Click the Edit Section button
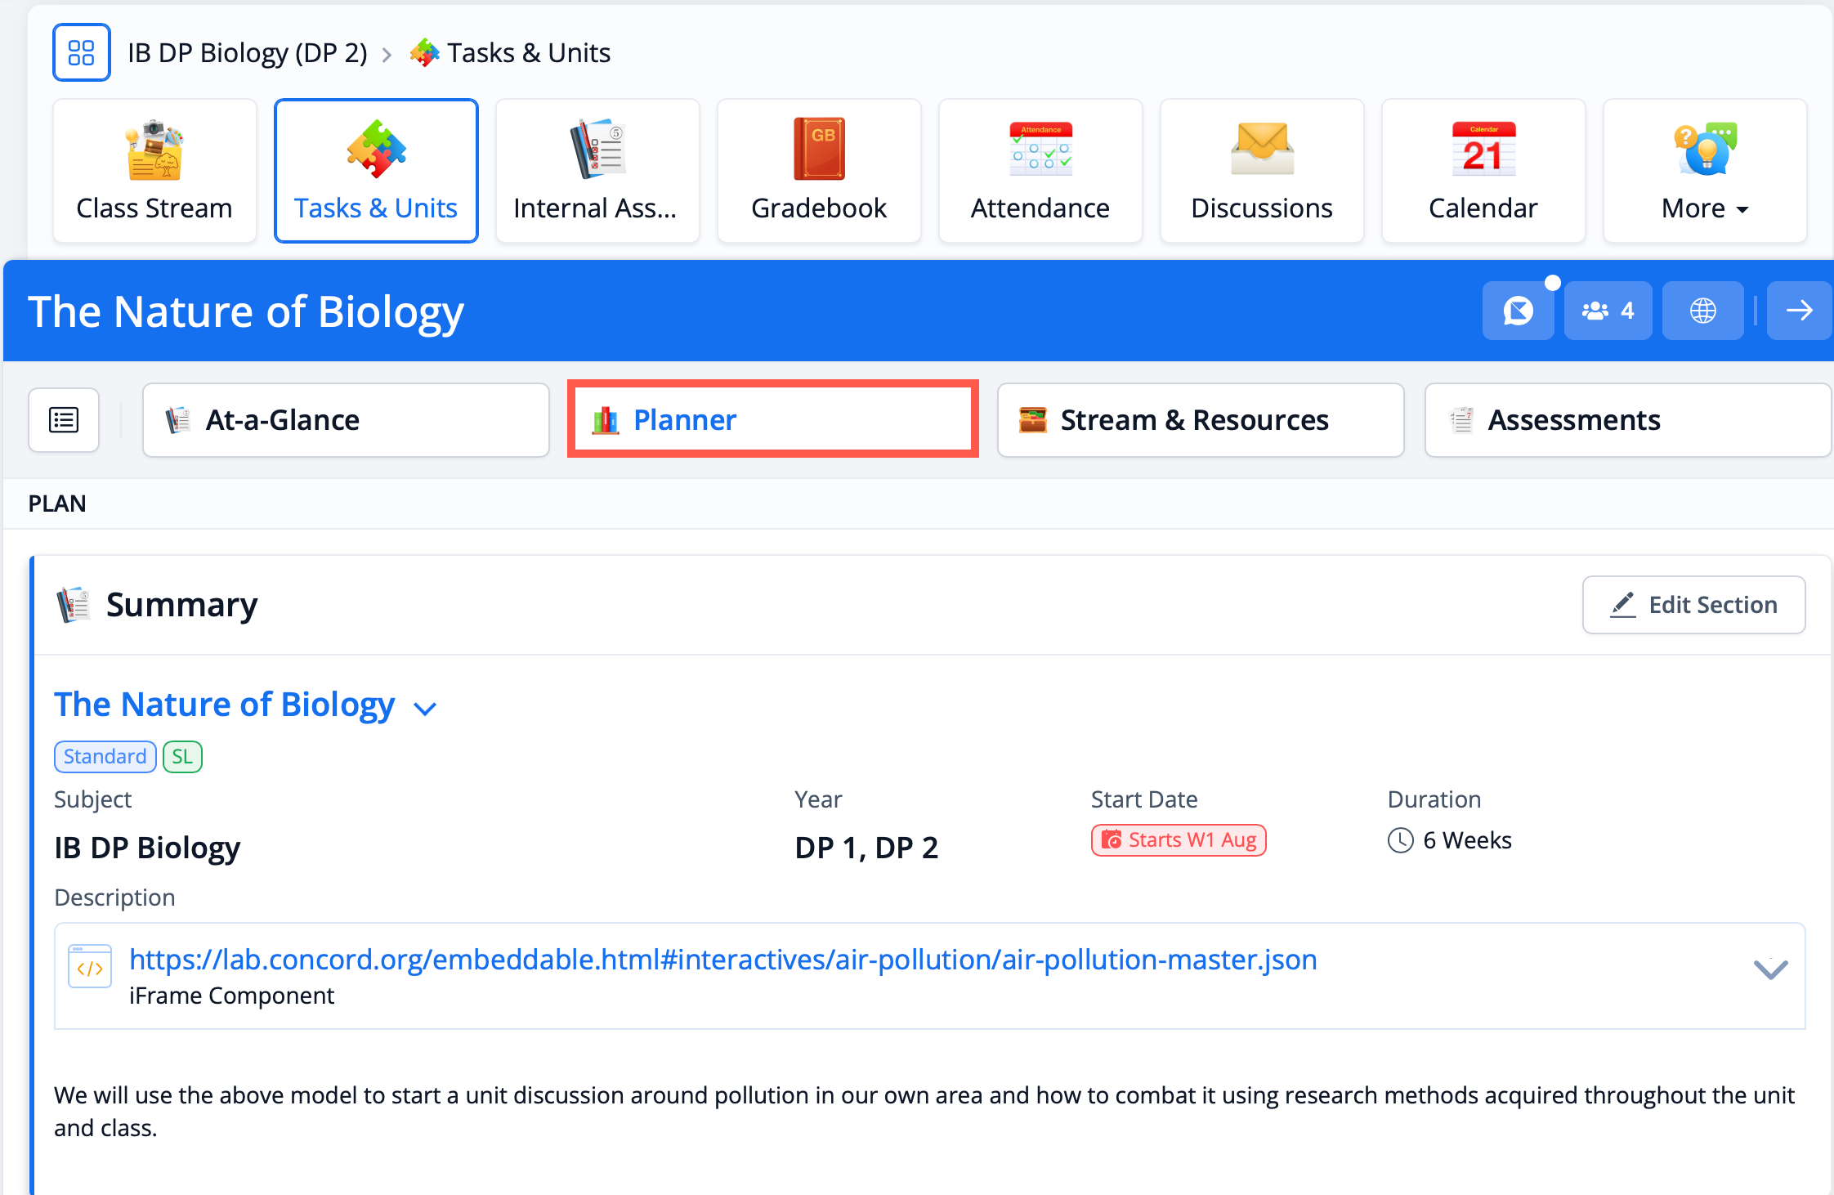The height and width of the screenshot is (1195, 1834). 1693,605
